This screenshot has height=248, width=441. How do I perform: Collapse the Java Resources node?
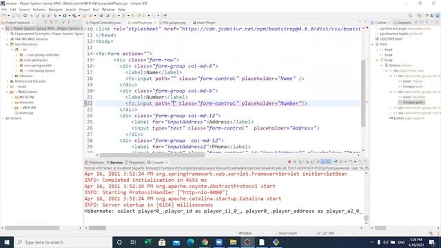point(8,44)
